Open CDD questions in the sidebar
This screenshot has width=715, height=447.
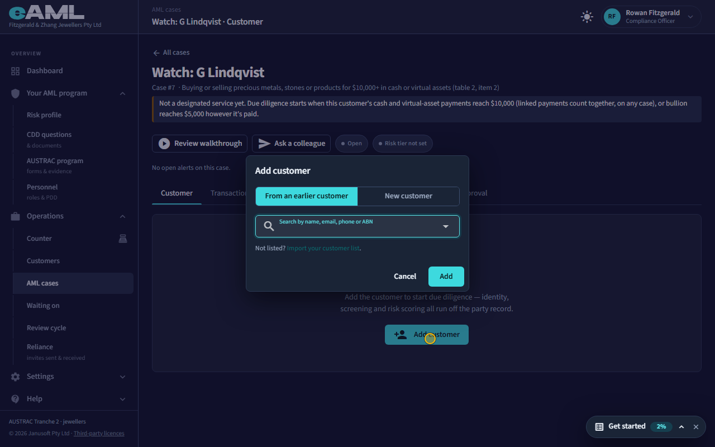[x=73, y=139]
